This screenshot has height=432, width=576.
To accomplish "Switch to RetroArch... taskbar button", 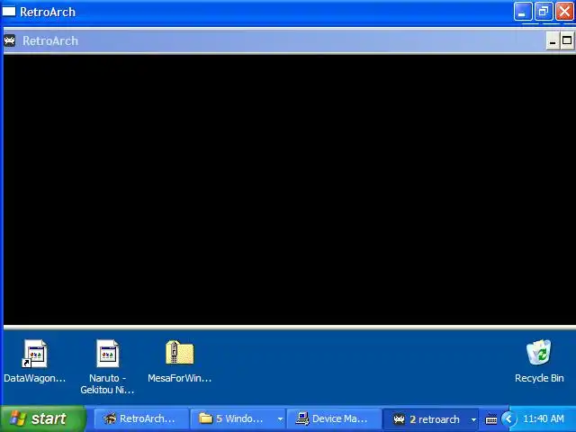I will coord(140,418).
